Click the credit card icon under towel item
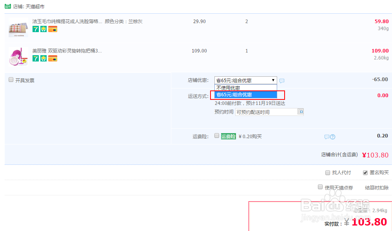Viewport: 392px width, 231px height. click(53, 29)
